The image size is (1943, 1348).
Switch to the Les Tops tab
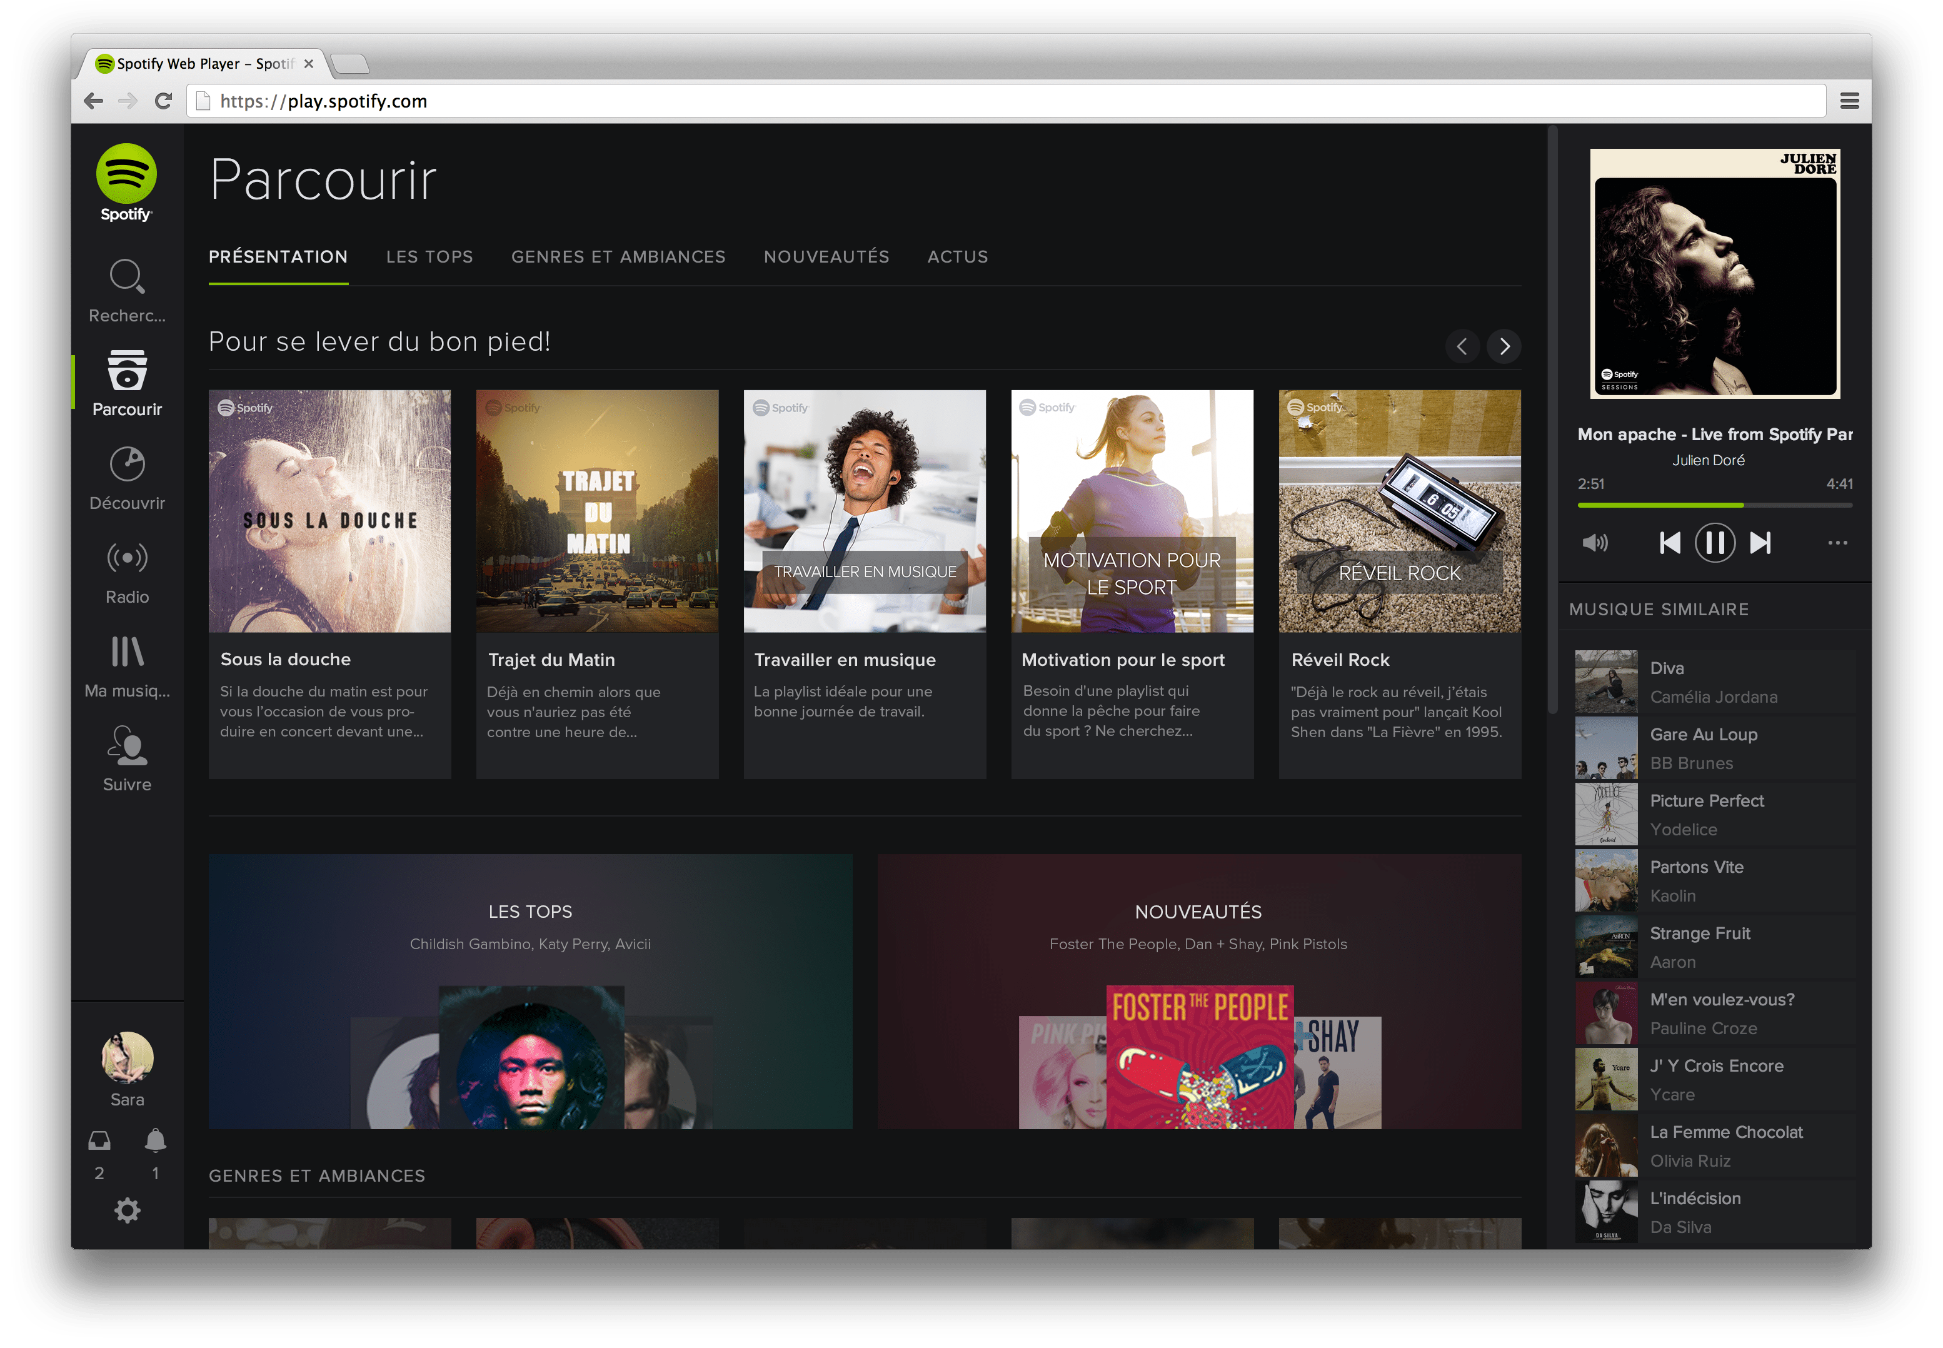429,257
